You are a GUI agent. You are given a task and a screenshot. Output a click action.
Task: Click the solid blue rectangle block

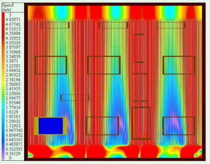click(51, 126)
